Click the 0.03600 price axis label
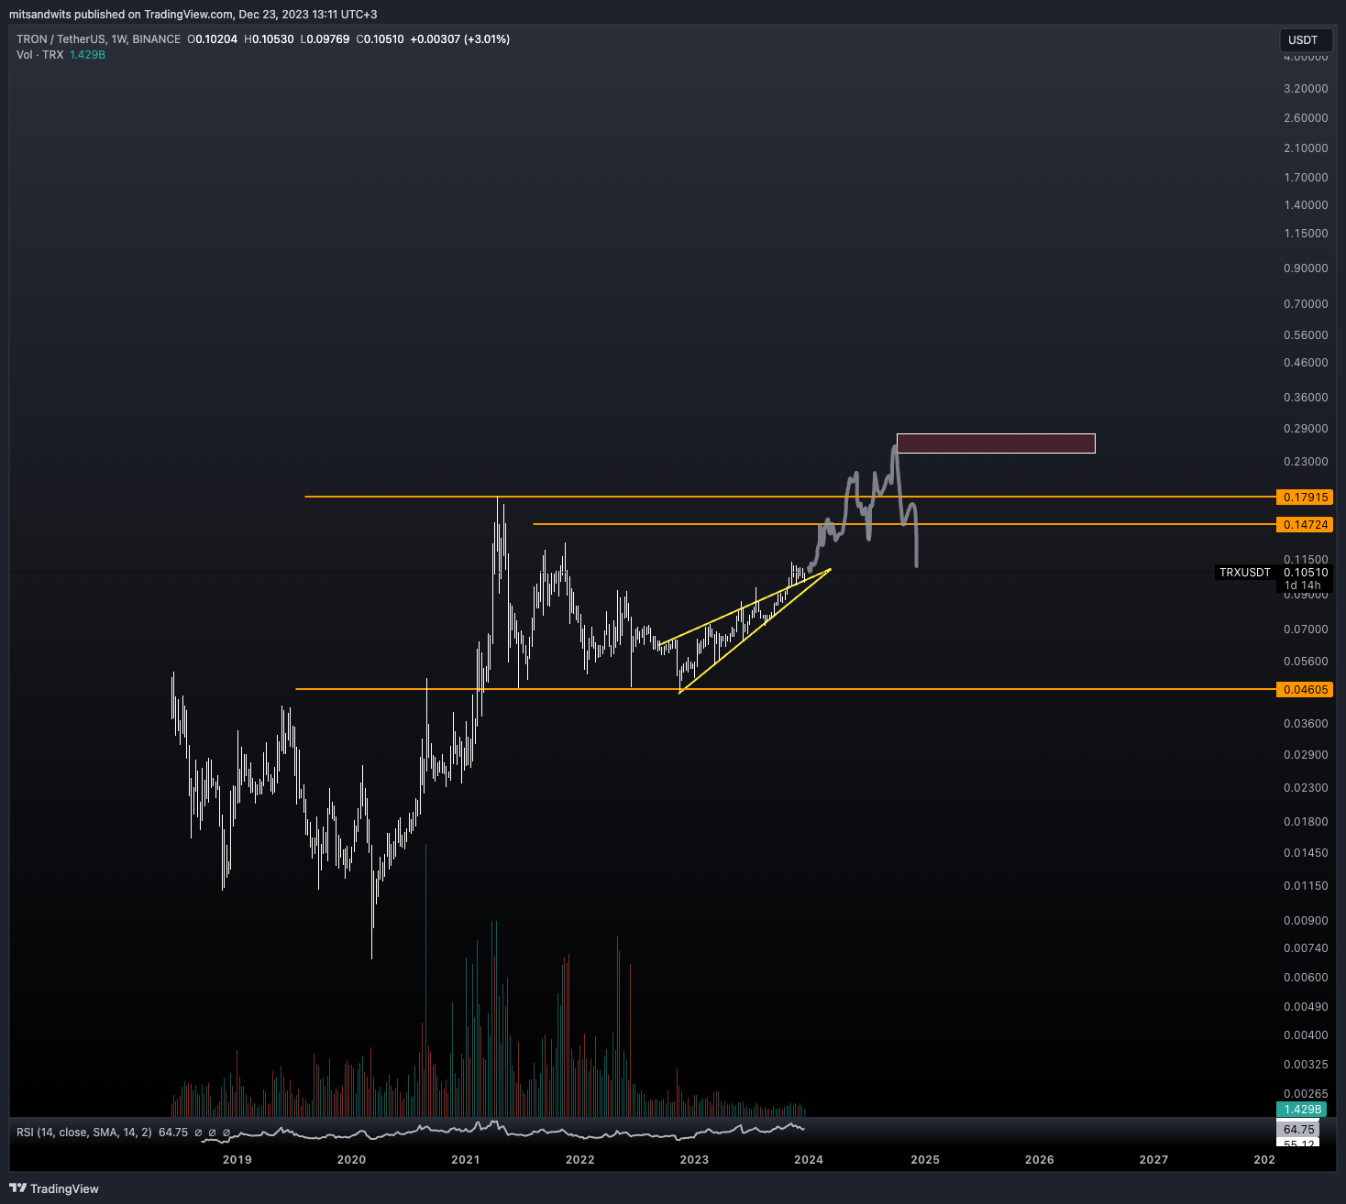 coord(1306,724)
